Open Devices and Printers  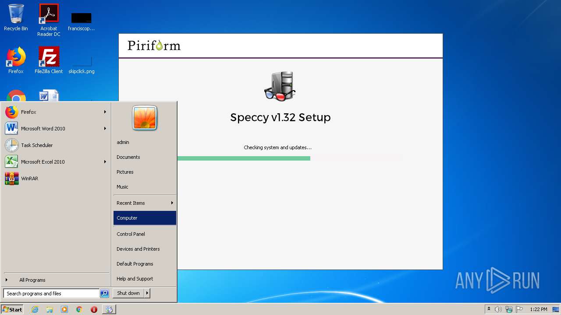(x=145, y=249)
